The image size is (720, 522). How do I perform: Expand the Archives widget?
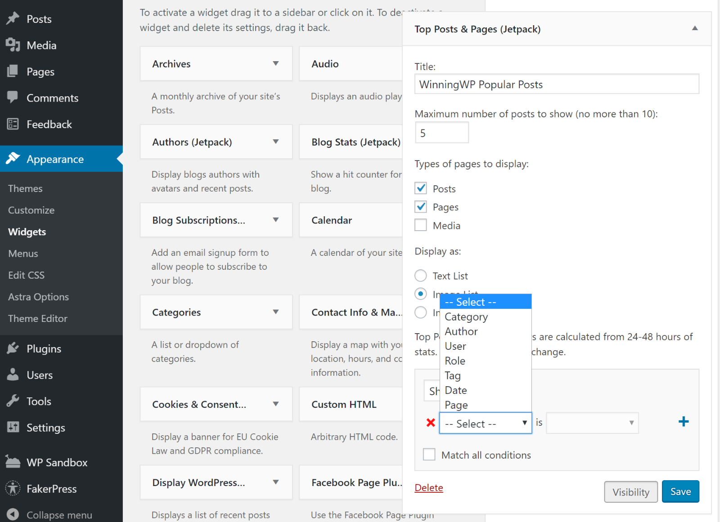click(276, 63)
